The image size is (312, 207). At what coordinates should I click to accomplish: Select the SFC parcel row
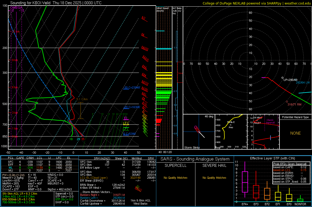(40, 162)
